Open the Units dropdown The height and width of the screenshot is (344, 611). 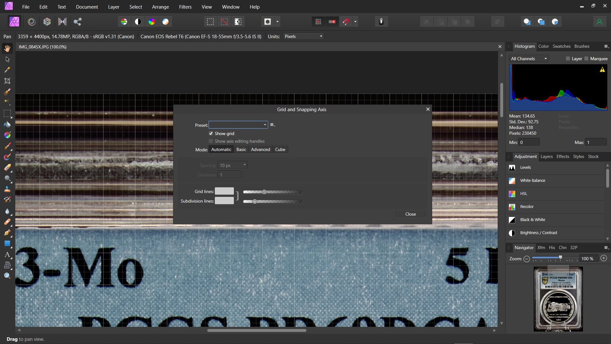304,36
